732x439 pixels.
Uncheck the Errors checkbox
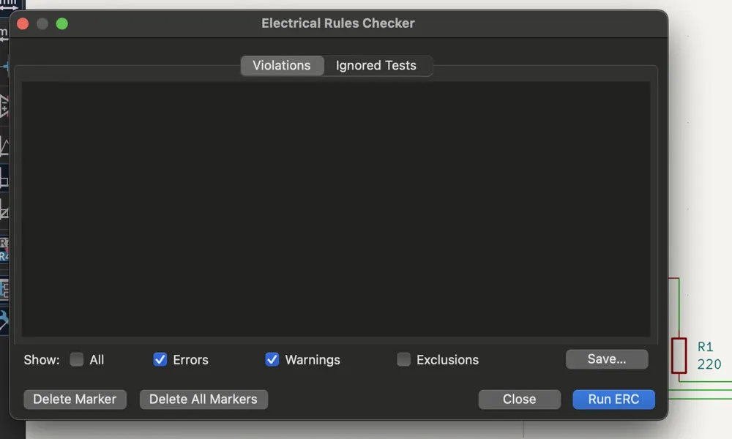click(160, 359)
